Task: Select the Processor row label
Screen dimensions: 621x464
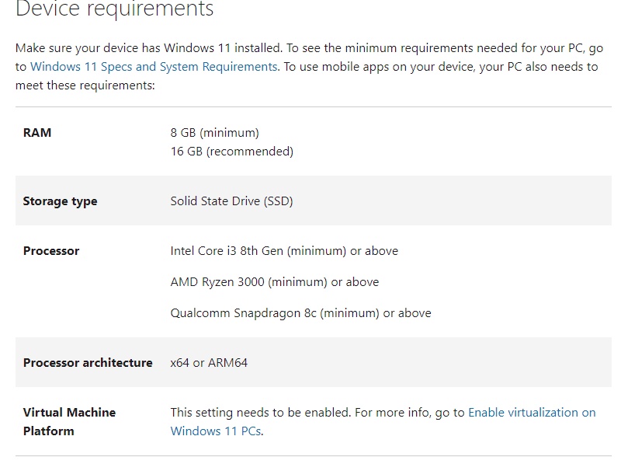Action: coord(51,250)
